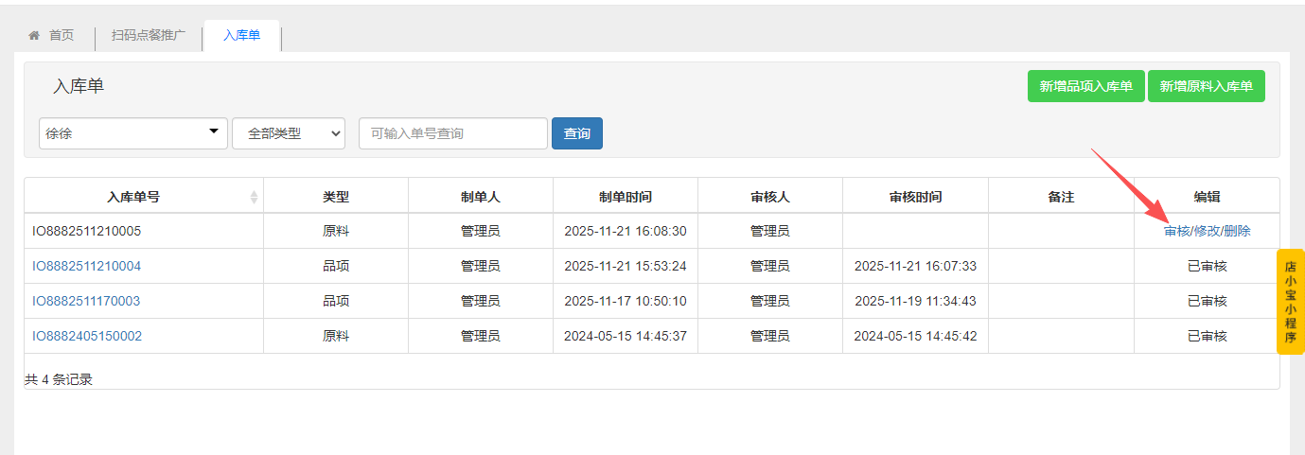Click the 新增品项入库单 button
This screenshot has height=455, width=1305.
tap(1085, 86)
